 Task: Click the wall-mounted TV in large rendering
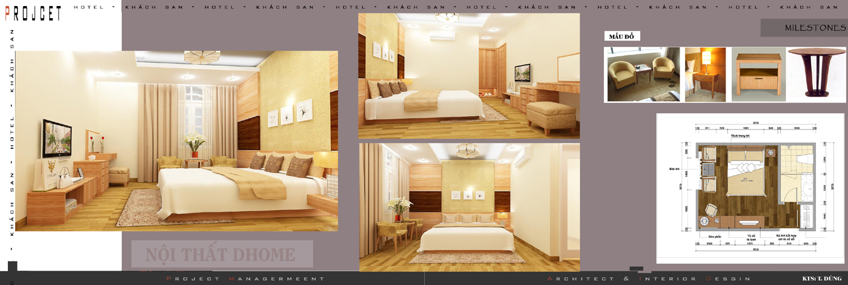(x=55, y=138)
